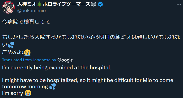Click the sweat droplets emoji after tomorrow morning

click(x=53, y=87)
